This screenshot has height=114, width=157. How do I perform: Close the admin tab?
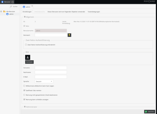click(32, 6)
